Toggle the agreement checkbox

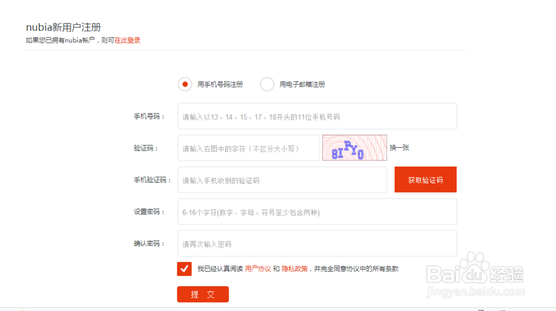[x=185, y=269]
